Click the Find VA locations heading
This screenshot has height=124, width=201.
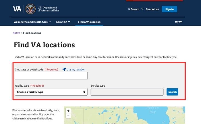(44, 45)
